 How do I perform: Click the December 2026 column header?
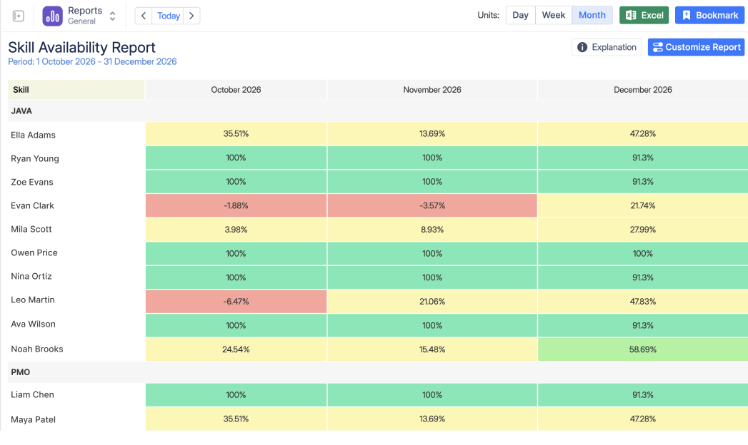pyautogui.click(x=642, y=89)
